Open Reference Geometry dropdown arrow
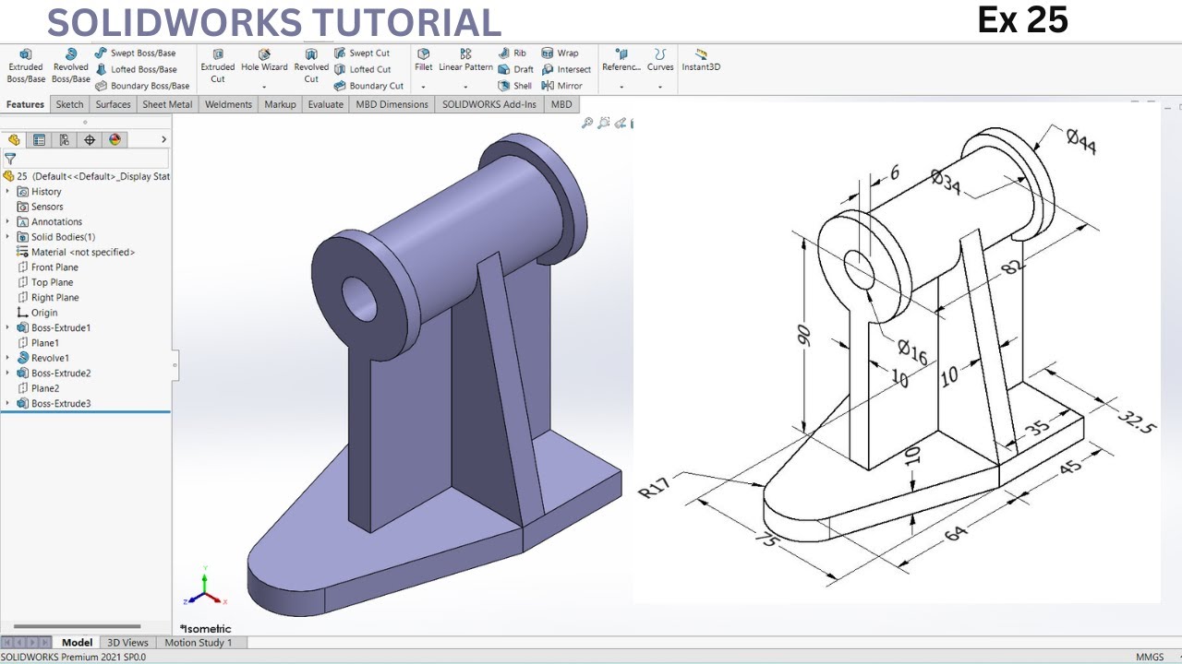Image resolution: width=1182 pixels, height=664 pixels. click(621, 87)
